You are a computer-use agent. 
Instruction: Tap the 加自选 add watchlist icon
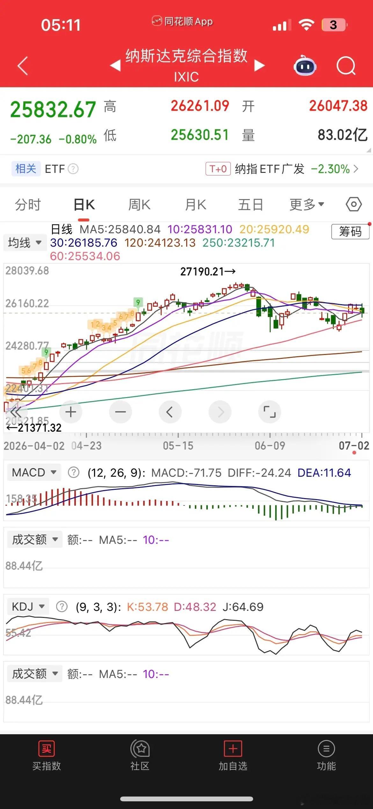click(x=233, y=749)
